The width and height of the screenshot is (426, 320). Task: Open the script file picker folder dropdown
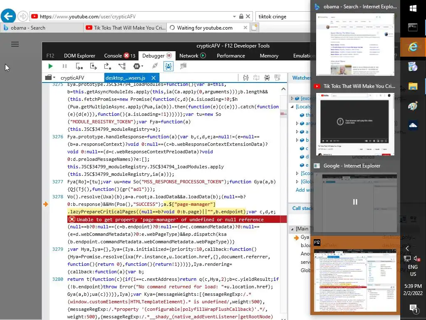(50, 77)
